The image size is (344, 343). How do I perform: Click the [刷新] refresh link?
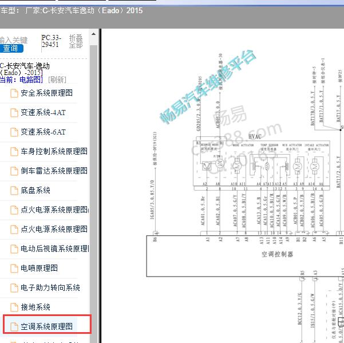point(57,80)
